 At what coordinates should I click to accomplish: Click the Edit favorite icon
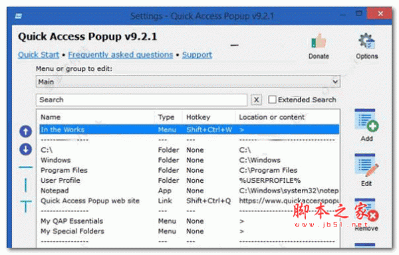[366, 165]
